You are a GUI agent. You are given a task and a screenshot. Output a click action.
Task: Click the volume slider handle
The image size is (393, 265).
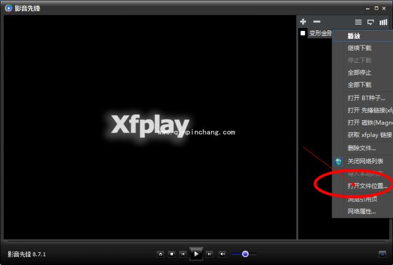coord(245,254)
